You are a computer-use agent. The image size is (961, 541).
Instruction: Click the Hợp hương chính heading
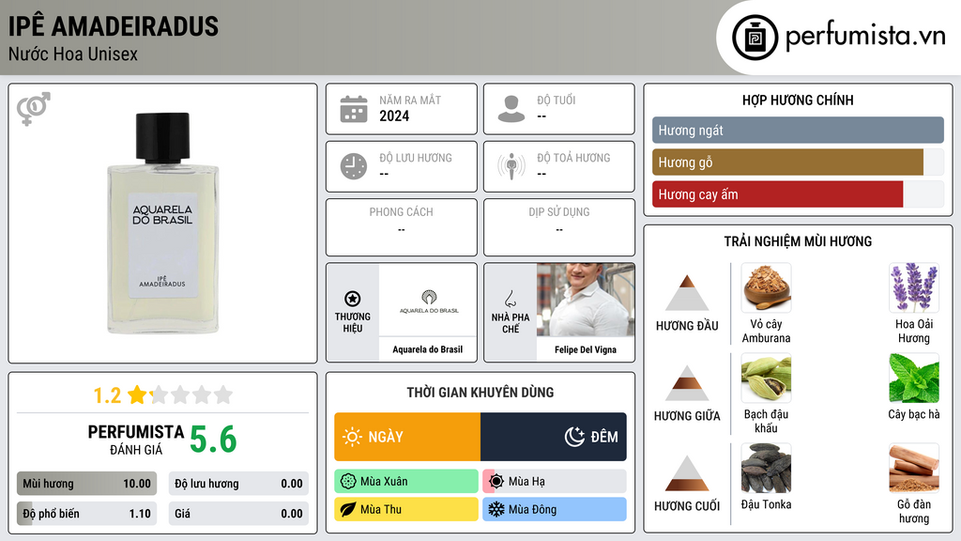[x=798, y=100]
